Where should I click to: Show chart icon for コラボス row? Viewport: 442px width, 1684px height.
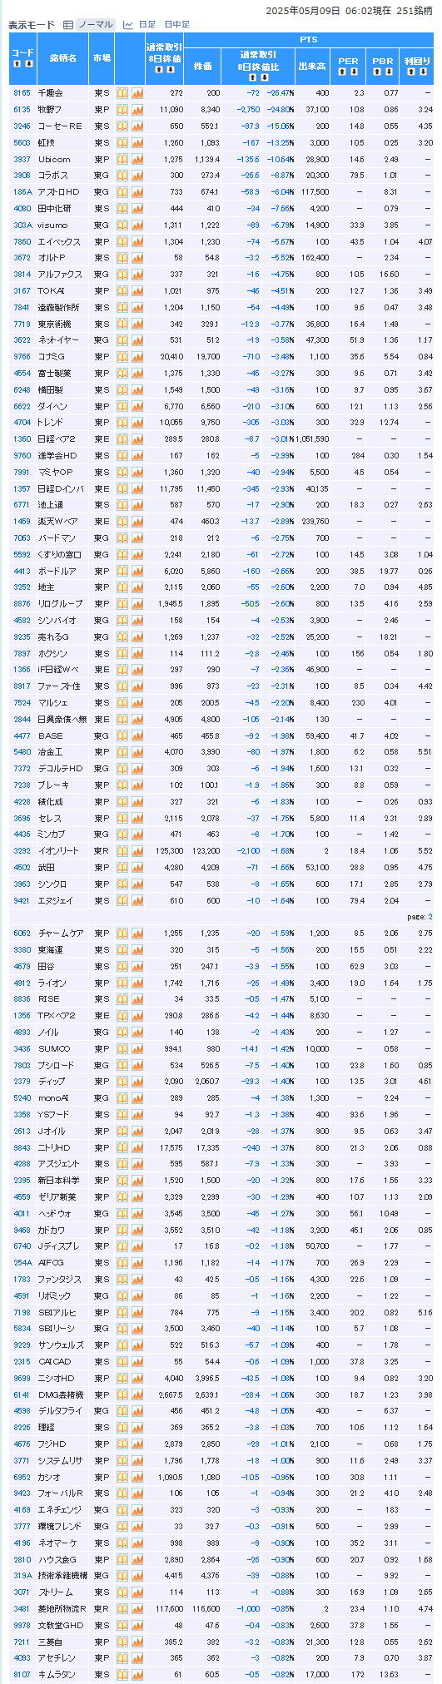[137, 176]
